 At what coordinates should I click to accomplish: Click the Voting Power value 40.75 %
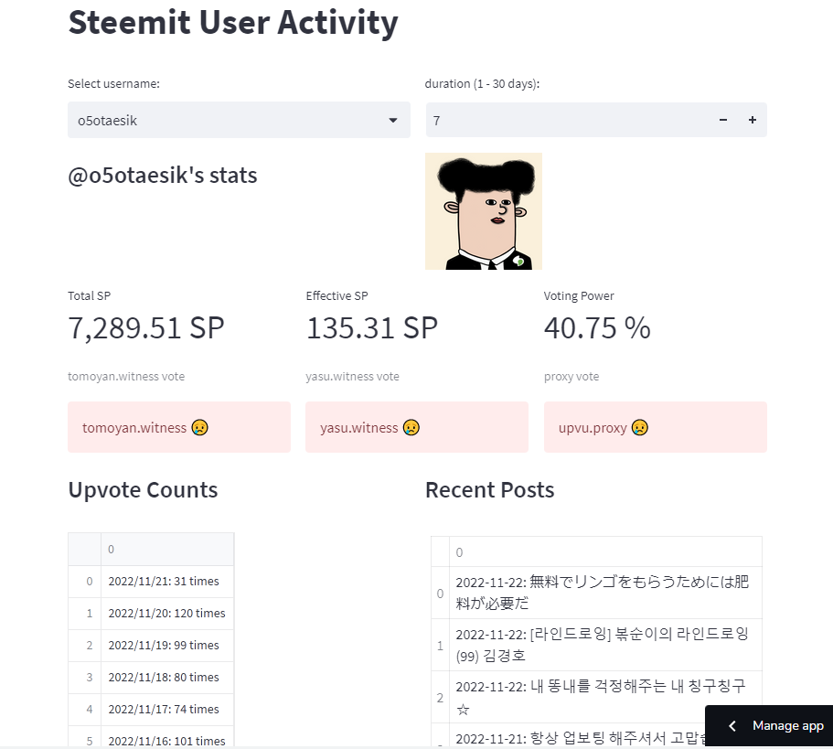pyautogui.click(x=597, y=327)
